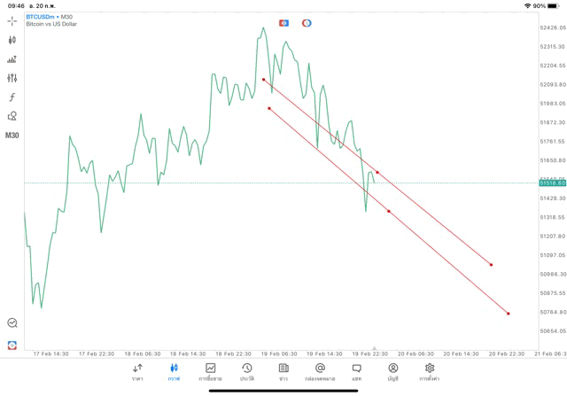The width and height of the screenshot is (567, 396).
Task: Tap the app logo icon bottom-left
Action: pos(12,345)
